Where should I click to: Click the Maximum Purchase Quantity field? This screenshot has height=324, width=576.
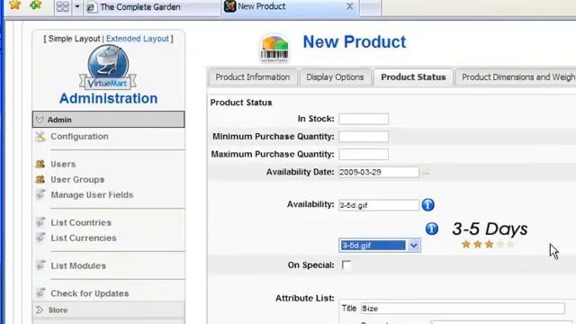[x=364, y=154]
